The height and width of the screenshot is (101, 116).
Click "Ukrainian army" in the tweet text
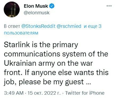(30, 63)
